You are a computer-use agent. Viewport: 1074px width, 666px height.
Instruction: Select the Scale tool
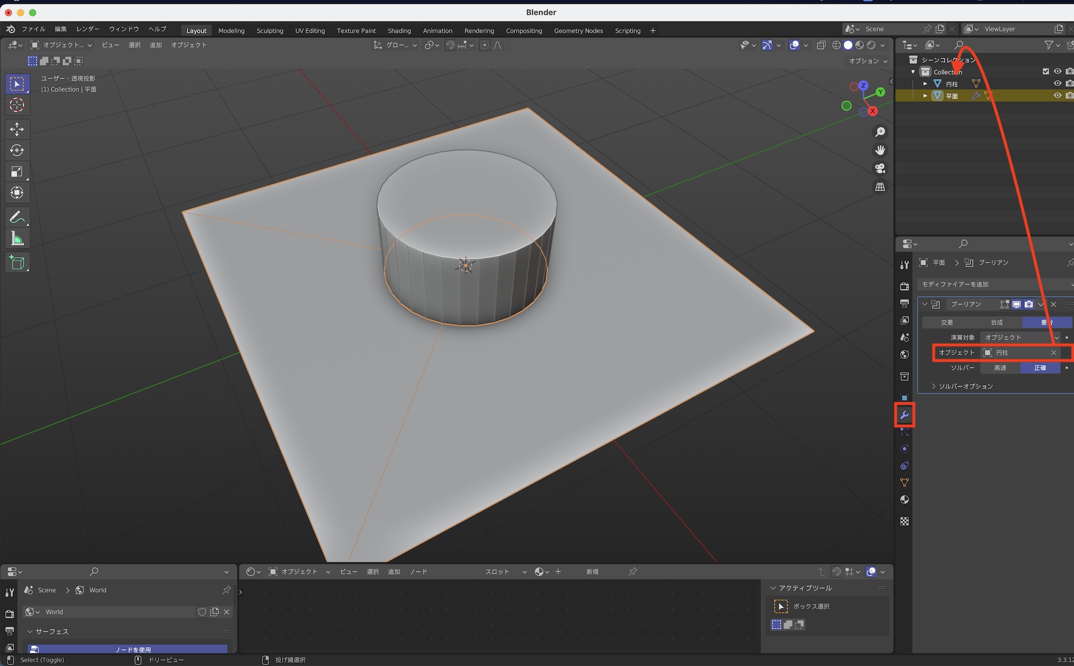pyautogui.click(x=17, y=172)
